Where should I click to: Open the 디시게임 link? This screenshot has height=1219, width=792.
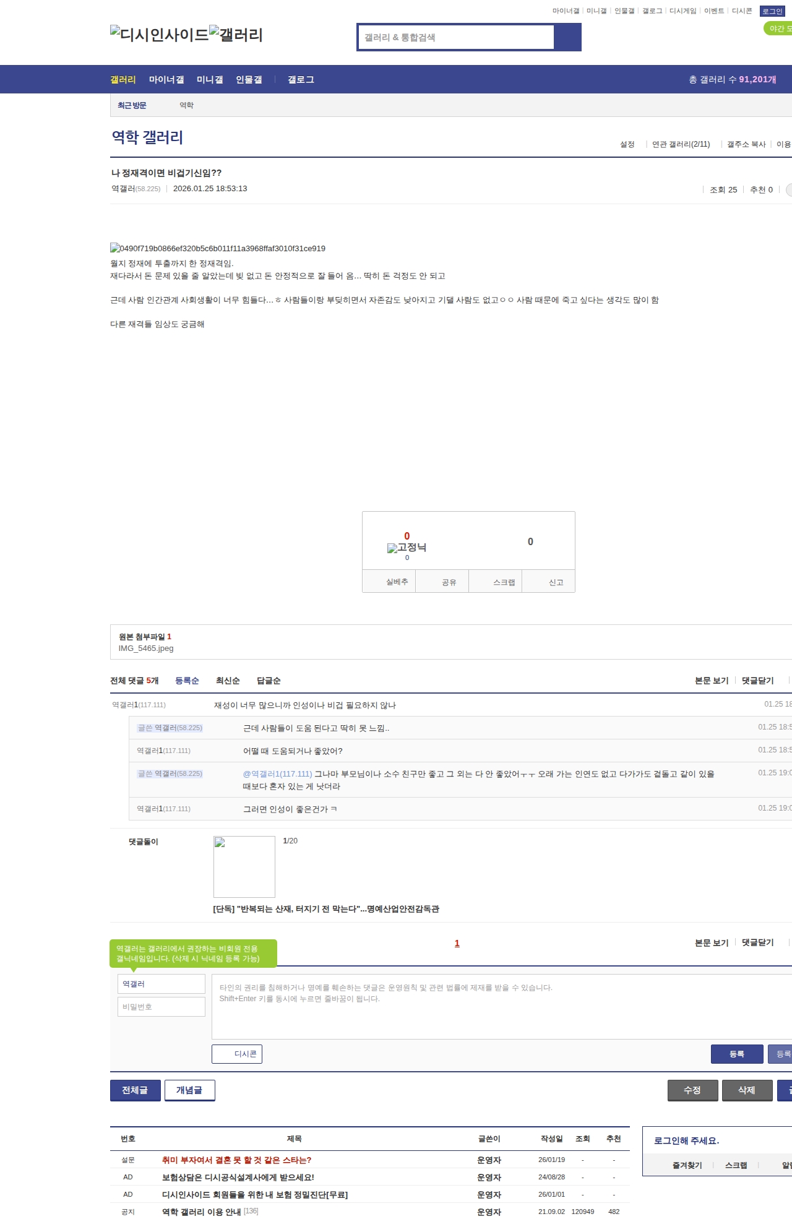tap(682, 11)
